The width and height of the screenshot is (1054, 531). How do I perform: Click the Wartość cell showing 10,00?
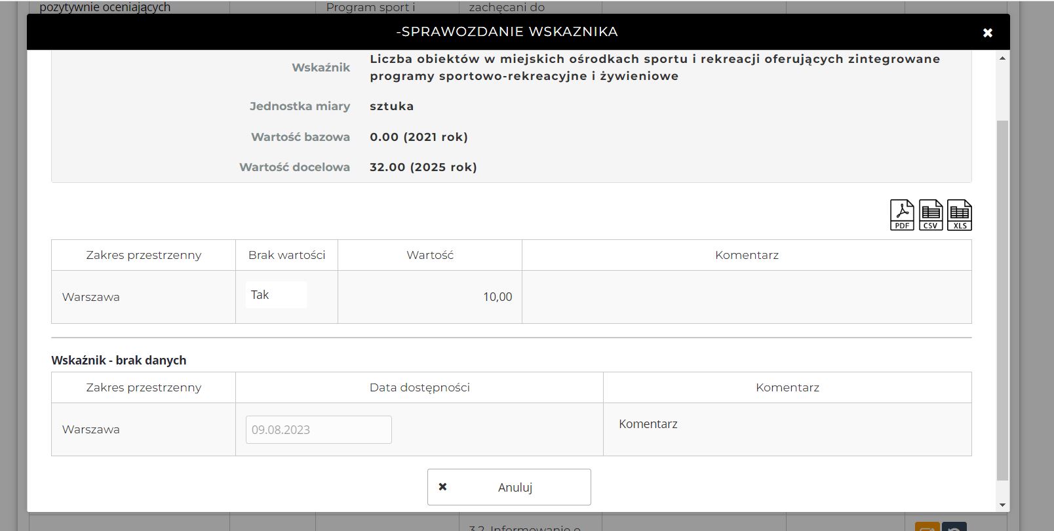pyautogui.click(x=430, y=297)
